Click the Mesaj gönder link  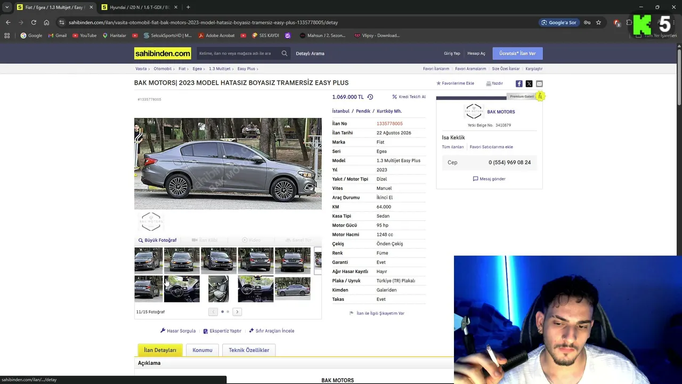[x=489, y=179]
